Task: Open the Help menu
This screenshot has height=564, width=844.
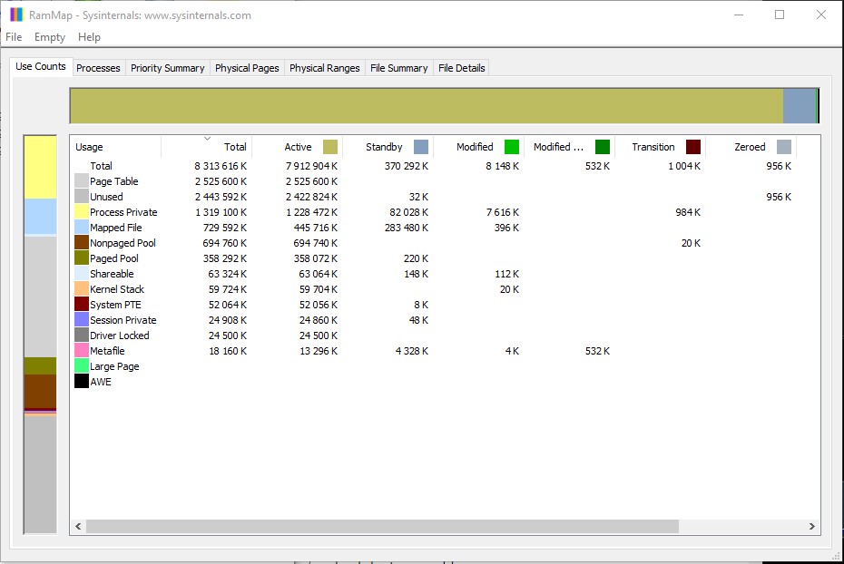Action: tap(89, 37)
